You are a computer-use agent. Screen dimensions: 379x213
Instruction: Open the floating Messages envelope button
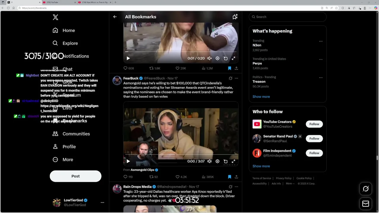[x=366, y=204]
